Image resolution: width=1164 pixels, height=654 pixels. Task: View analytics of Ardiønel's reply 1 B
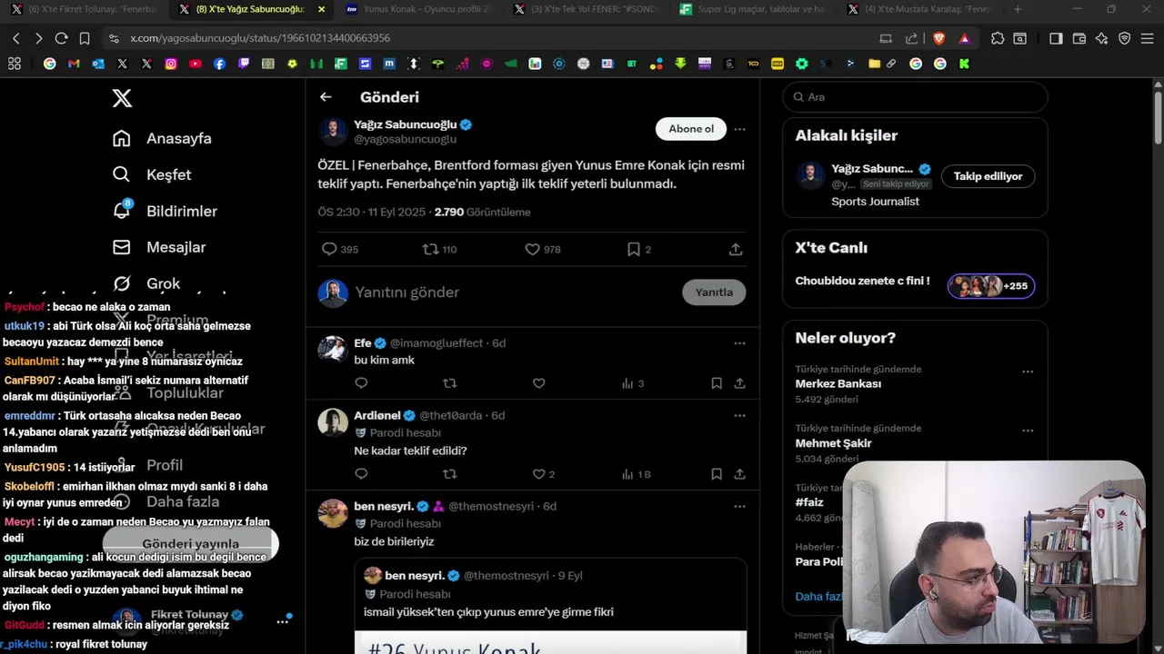636,474
